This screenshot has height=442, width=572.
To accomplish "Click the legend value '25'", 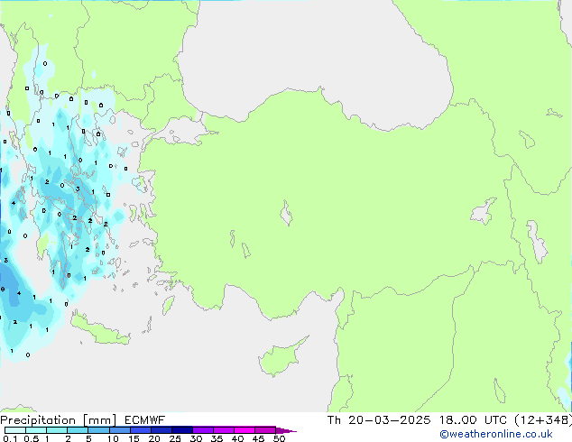I will click(175, 438).
